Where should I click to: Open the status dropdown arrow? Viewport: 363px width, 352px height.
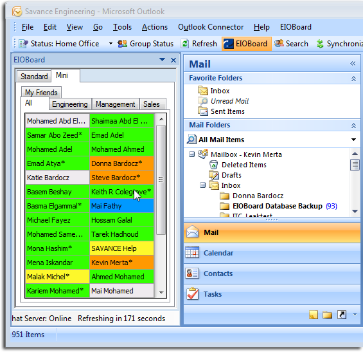click(x=111, y=43)
